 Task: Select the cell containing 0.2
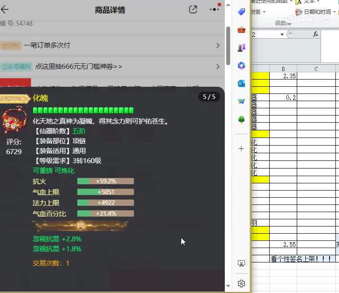click(283, 98)
